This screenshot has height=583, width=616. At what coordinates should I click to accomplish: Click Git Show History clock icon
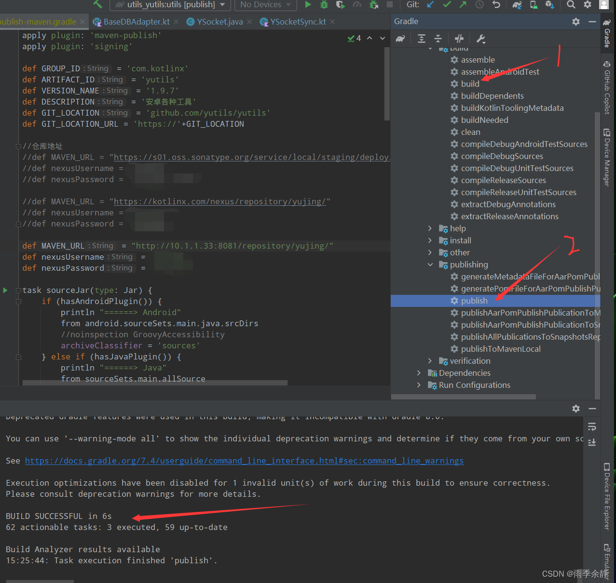[x=479, y=5]
